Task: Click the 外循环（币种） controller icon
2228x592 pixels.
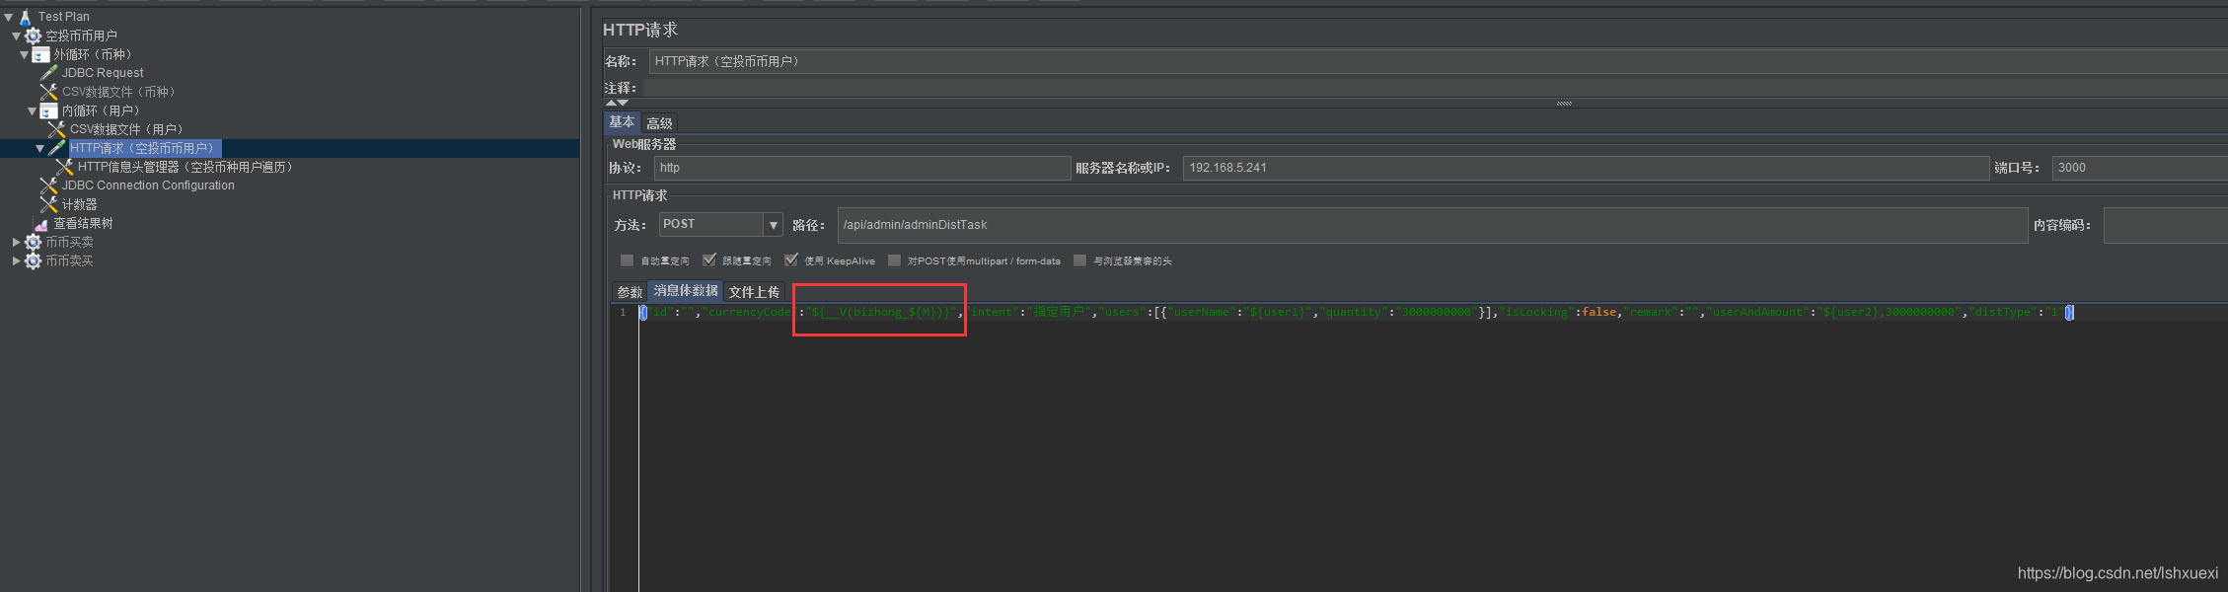Action: [41, 54]
